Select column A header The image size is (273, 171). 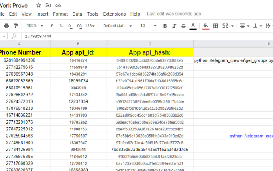click(25, 44)
